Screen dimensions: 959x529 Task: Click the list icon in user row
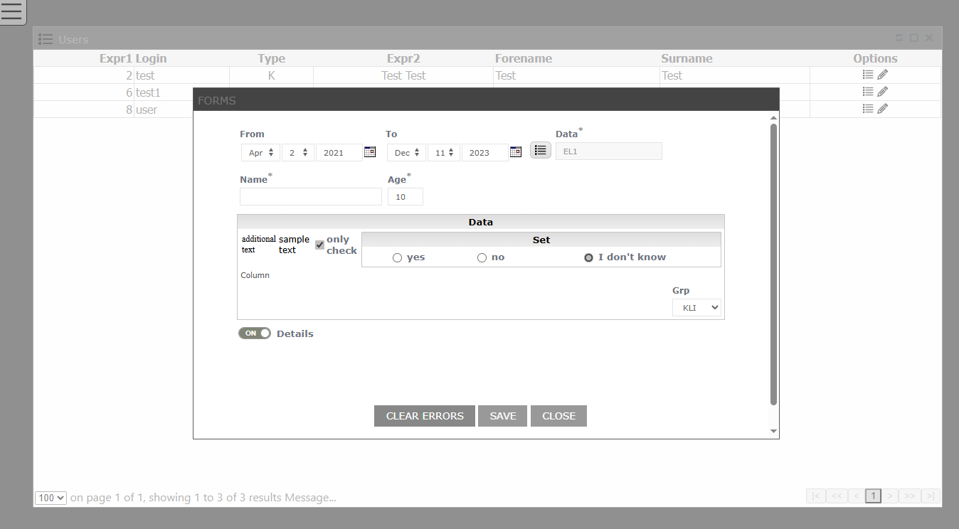868,109
